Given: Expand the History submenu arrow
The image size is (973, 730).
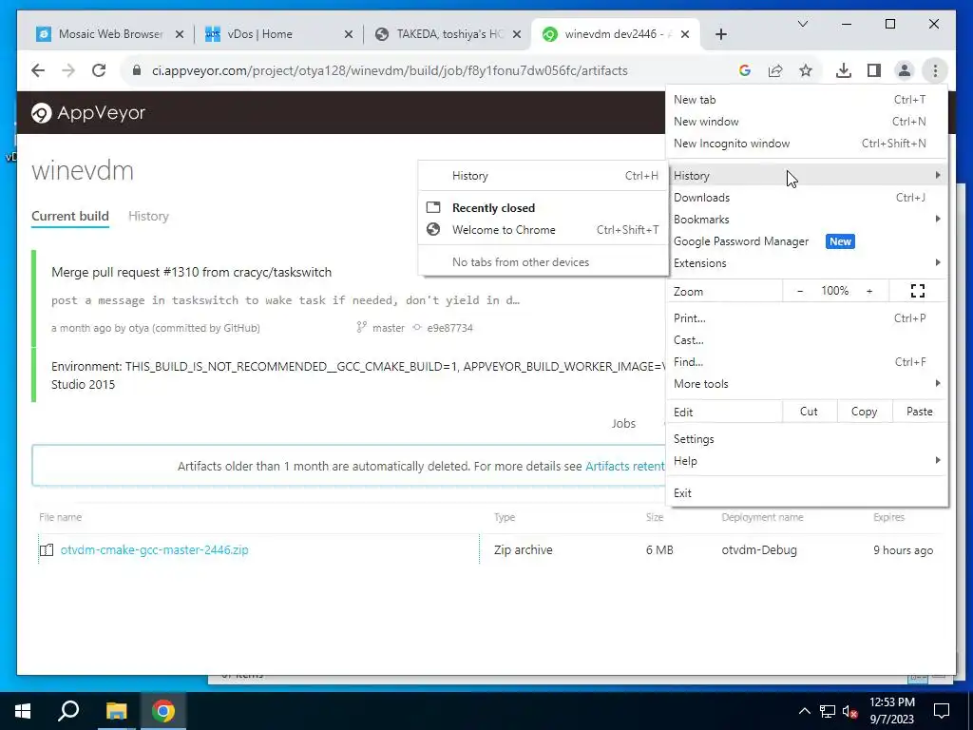Looking at the screenshot, I should click(938, 176).
